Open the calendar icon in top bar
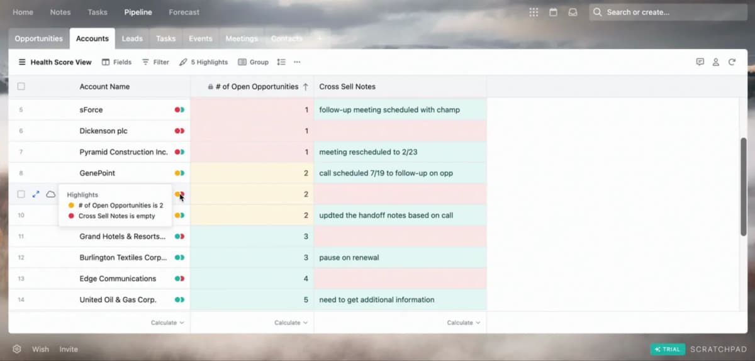The width and height of the screenshot is (755, 361). 553,12
